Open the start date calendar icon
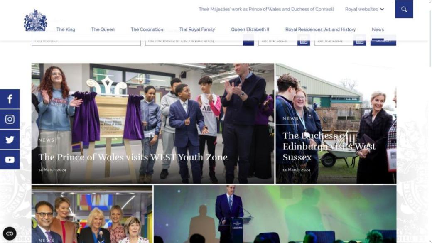This screenshot has width=432, height=243. [304, 41]
